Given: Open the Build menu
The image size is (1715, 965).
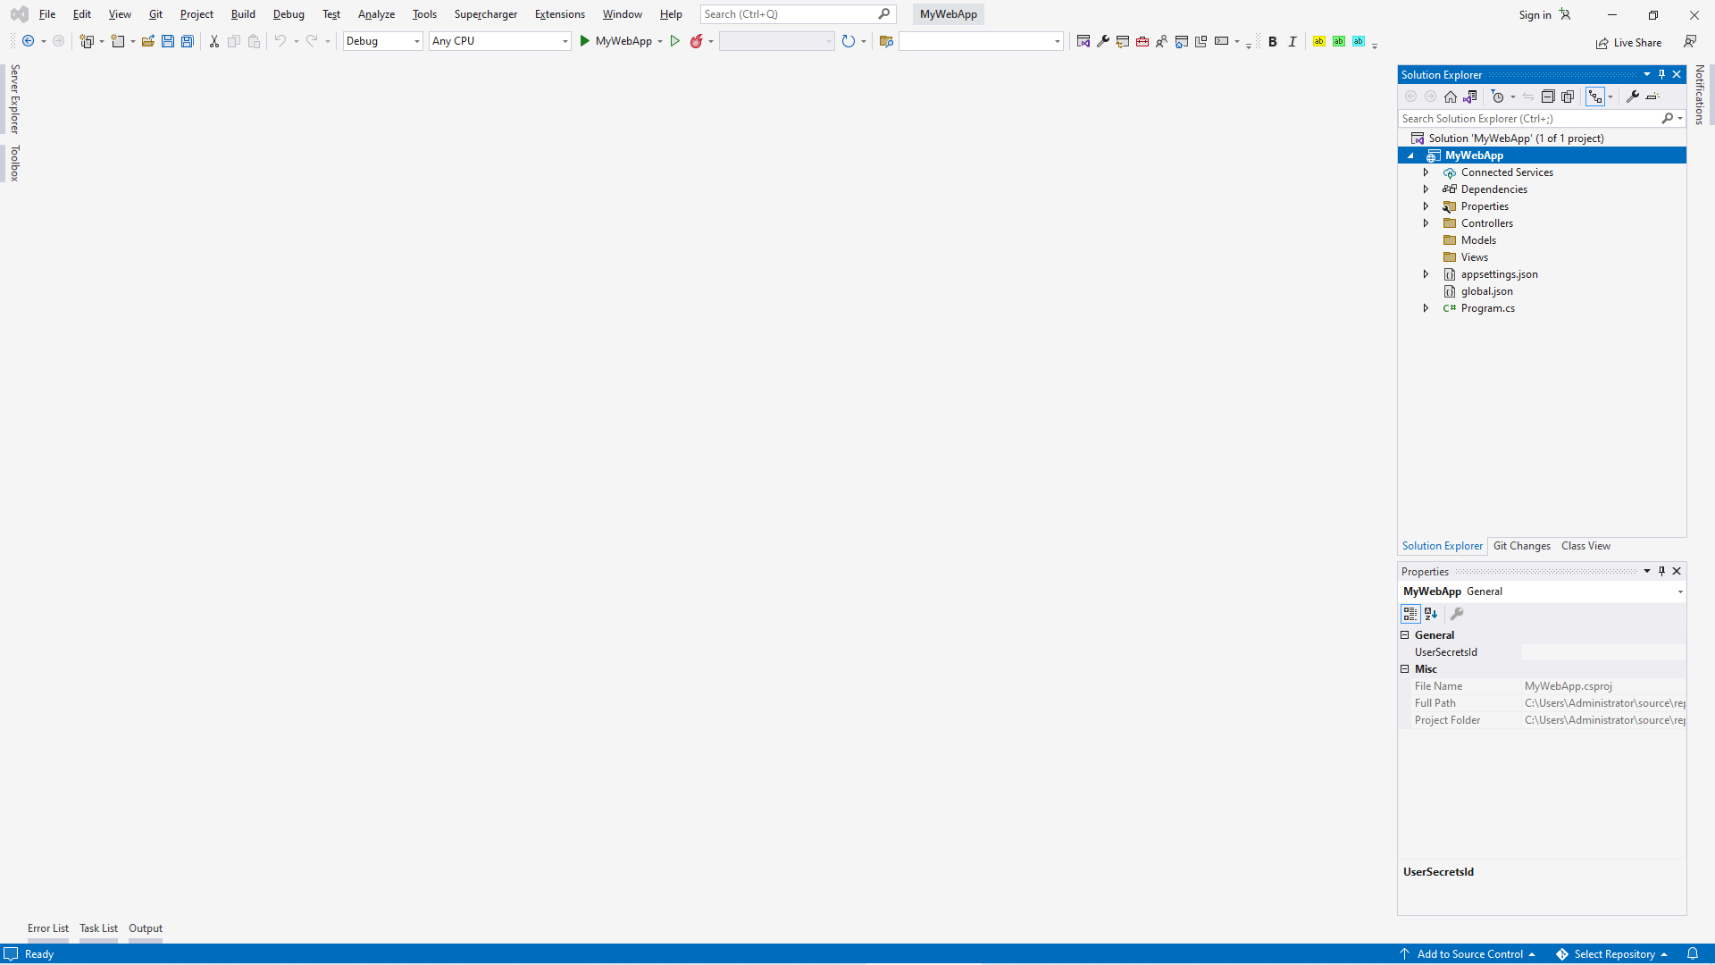Looking at the screenshot, I should [x=243, y=14].
